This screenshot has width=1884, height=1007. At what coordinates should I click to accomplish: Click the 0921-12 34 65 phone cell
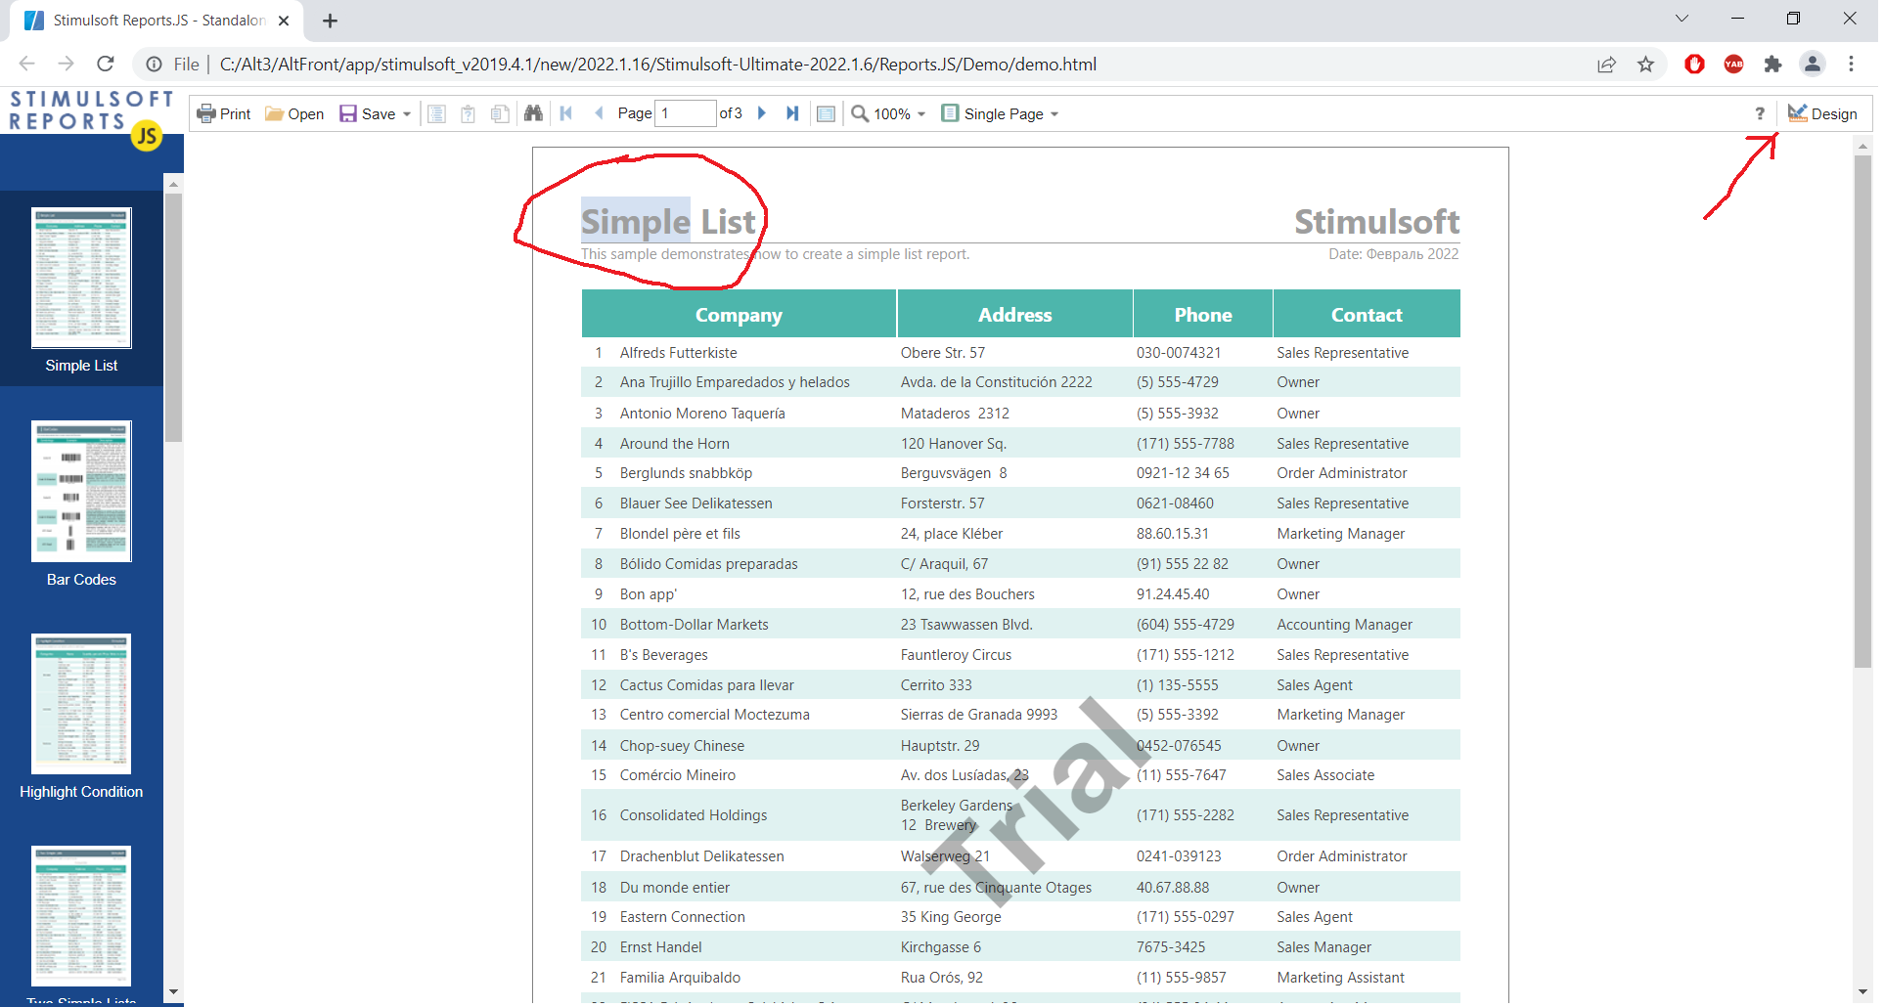[1183, 473]
